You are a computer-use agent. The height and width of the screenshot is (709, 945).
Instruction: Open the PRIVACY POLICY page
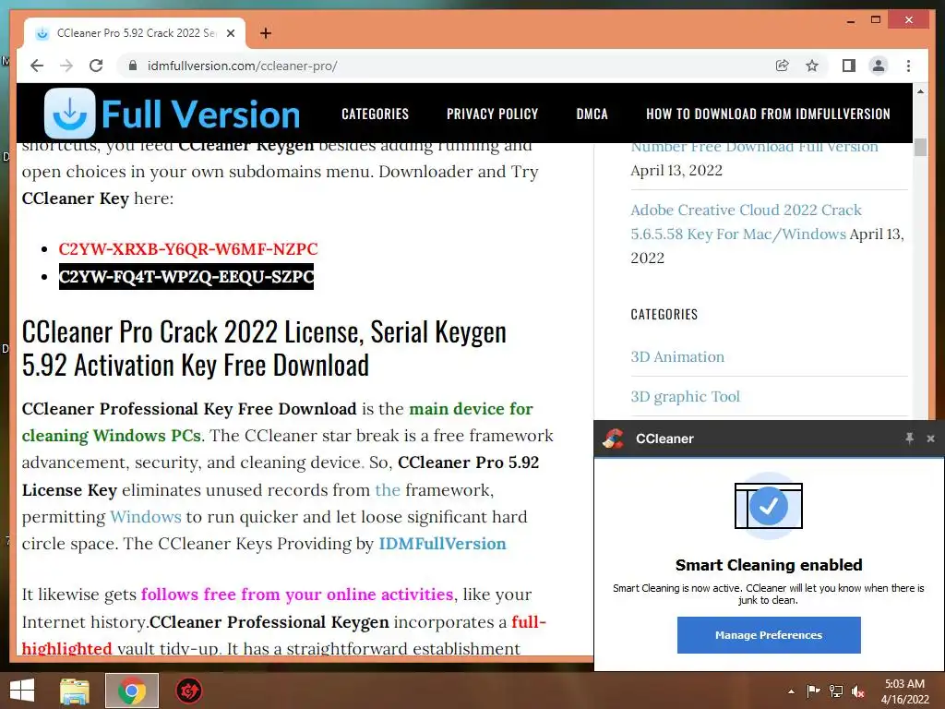click(493, 114)
